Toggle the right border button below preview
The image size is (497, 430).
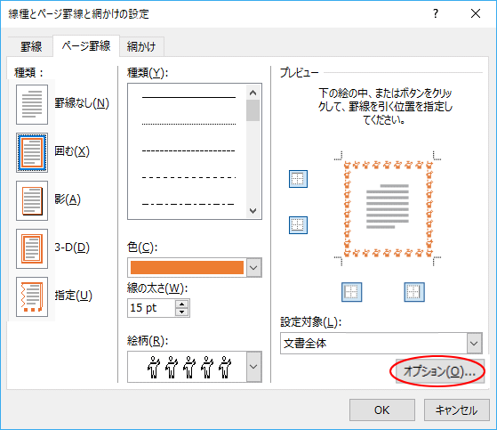pos(414,292)
